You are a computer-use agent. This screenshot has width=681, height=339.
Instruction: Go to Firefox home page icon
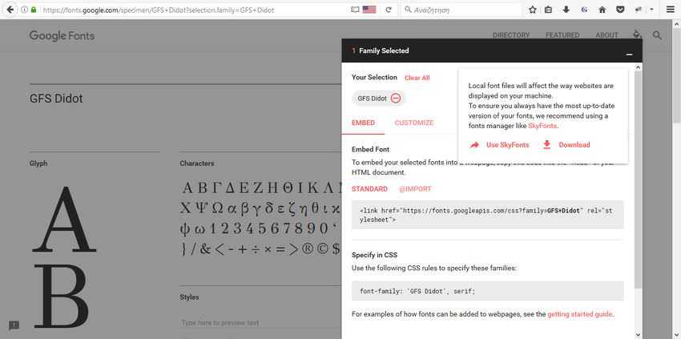(x=602, y=10)
